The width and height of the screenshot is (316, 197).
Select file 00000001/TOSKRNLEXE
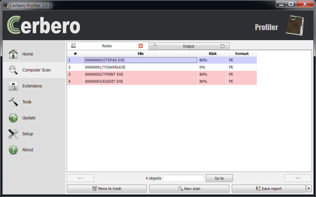140,67
